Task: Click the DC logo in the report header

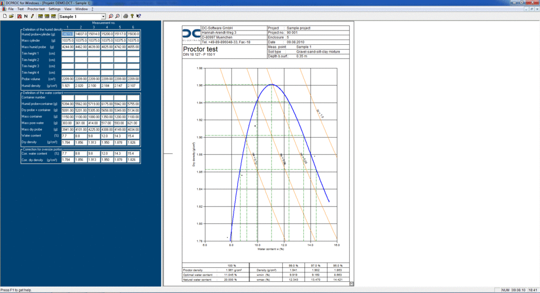Action: coord(191,34)
